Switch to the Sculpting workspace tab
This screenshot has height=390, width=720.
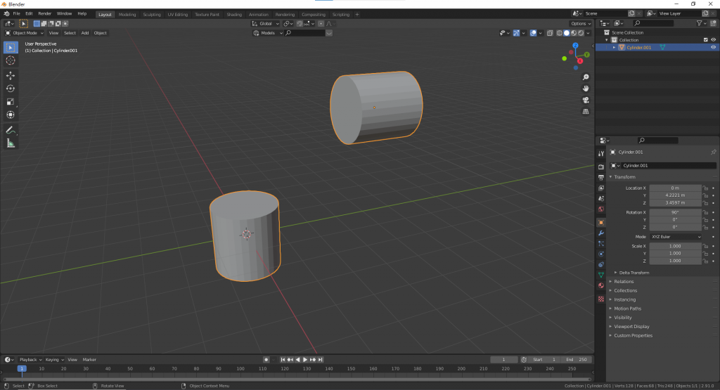click(151, 14)
